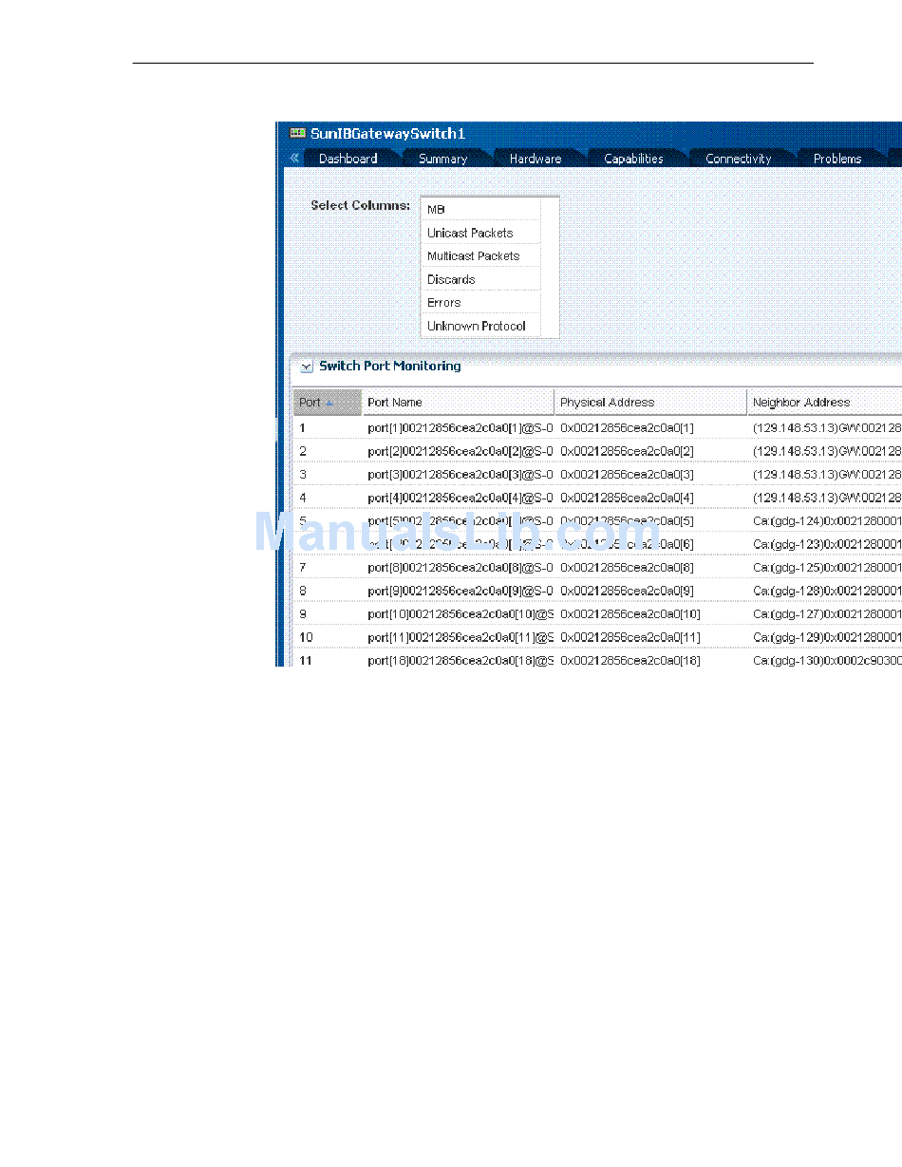The image size is (902, 1167).
Task: Click port name port[2]00212856cea2c0a0[2]
Action: tap(460, 451)
